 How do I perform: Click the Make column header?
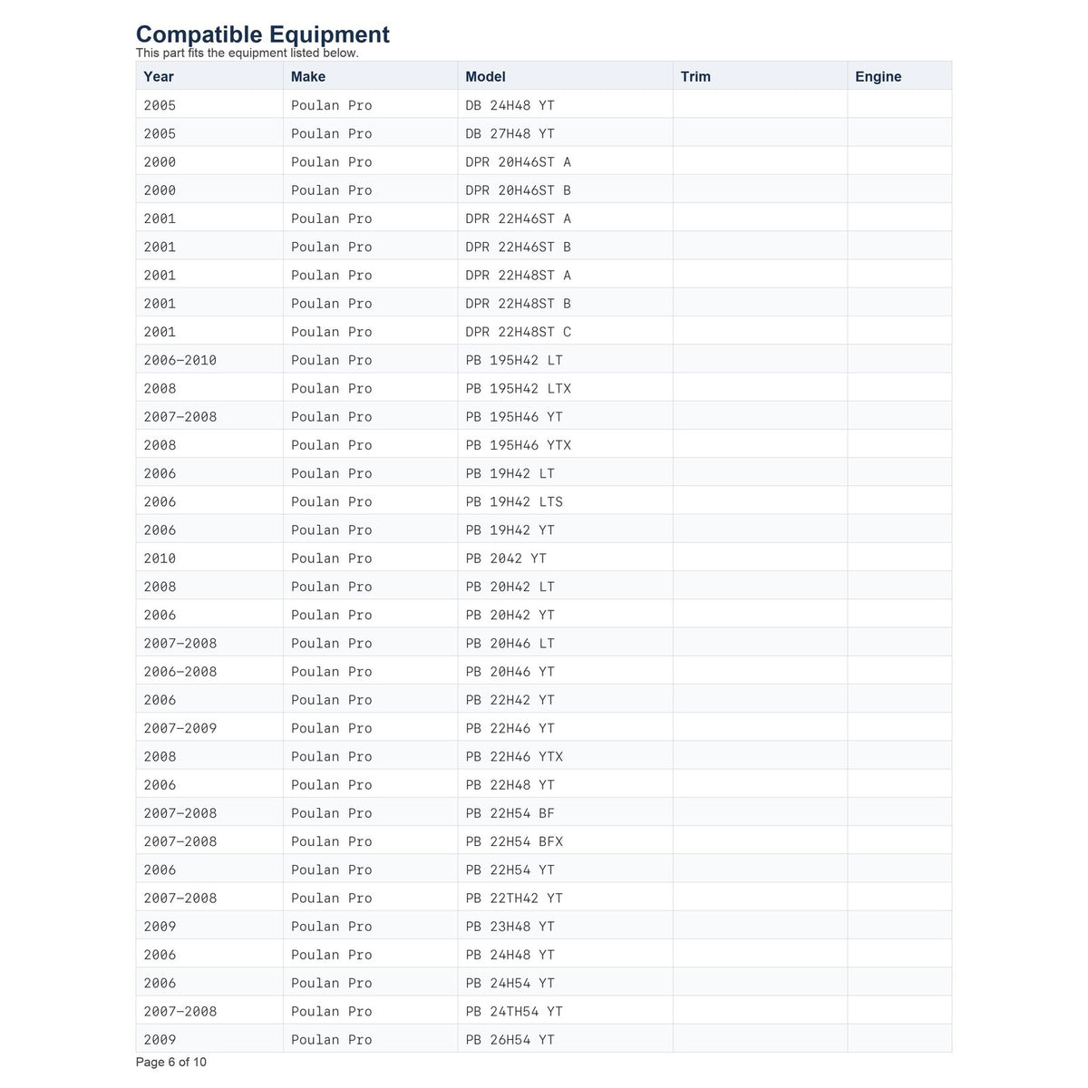371,76
